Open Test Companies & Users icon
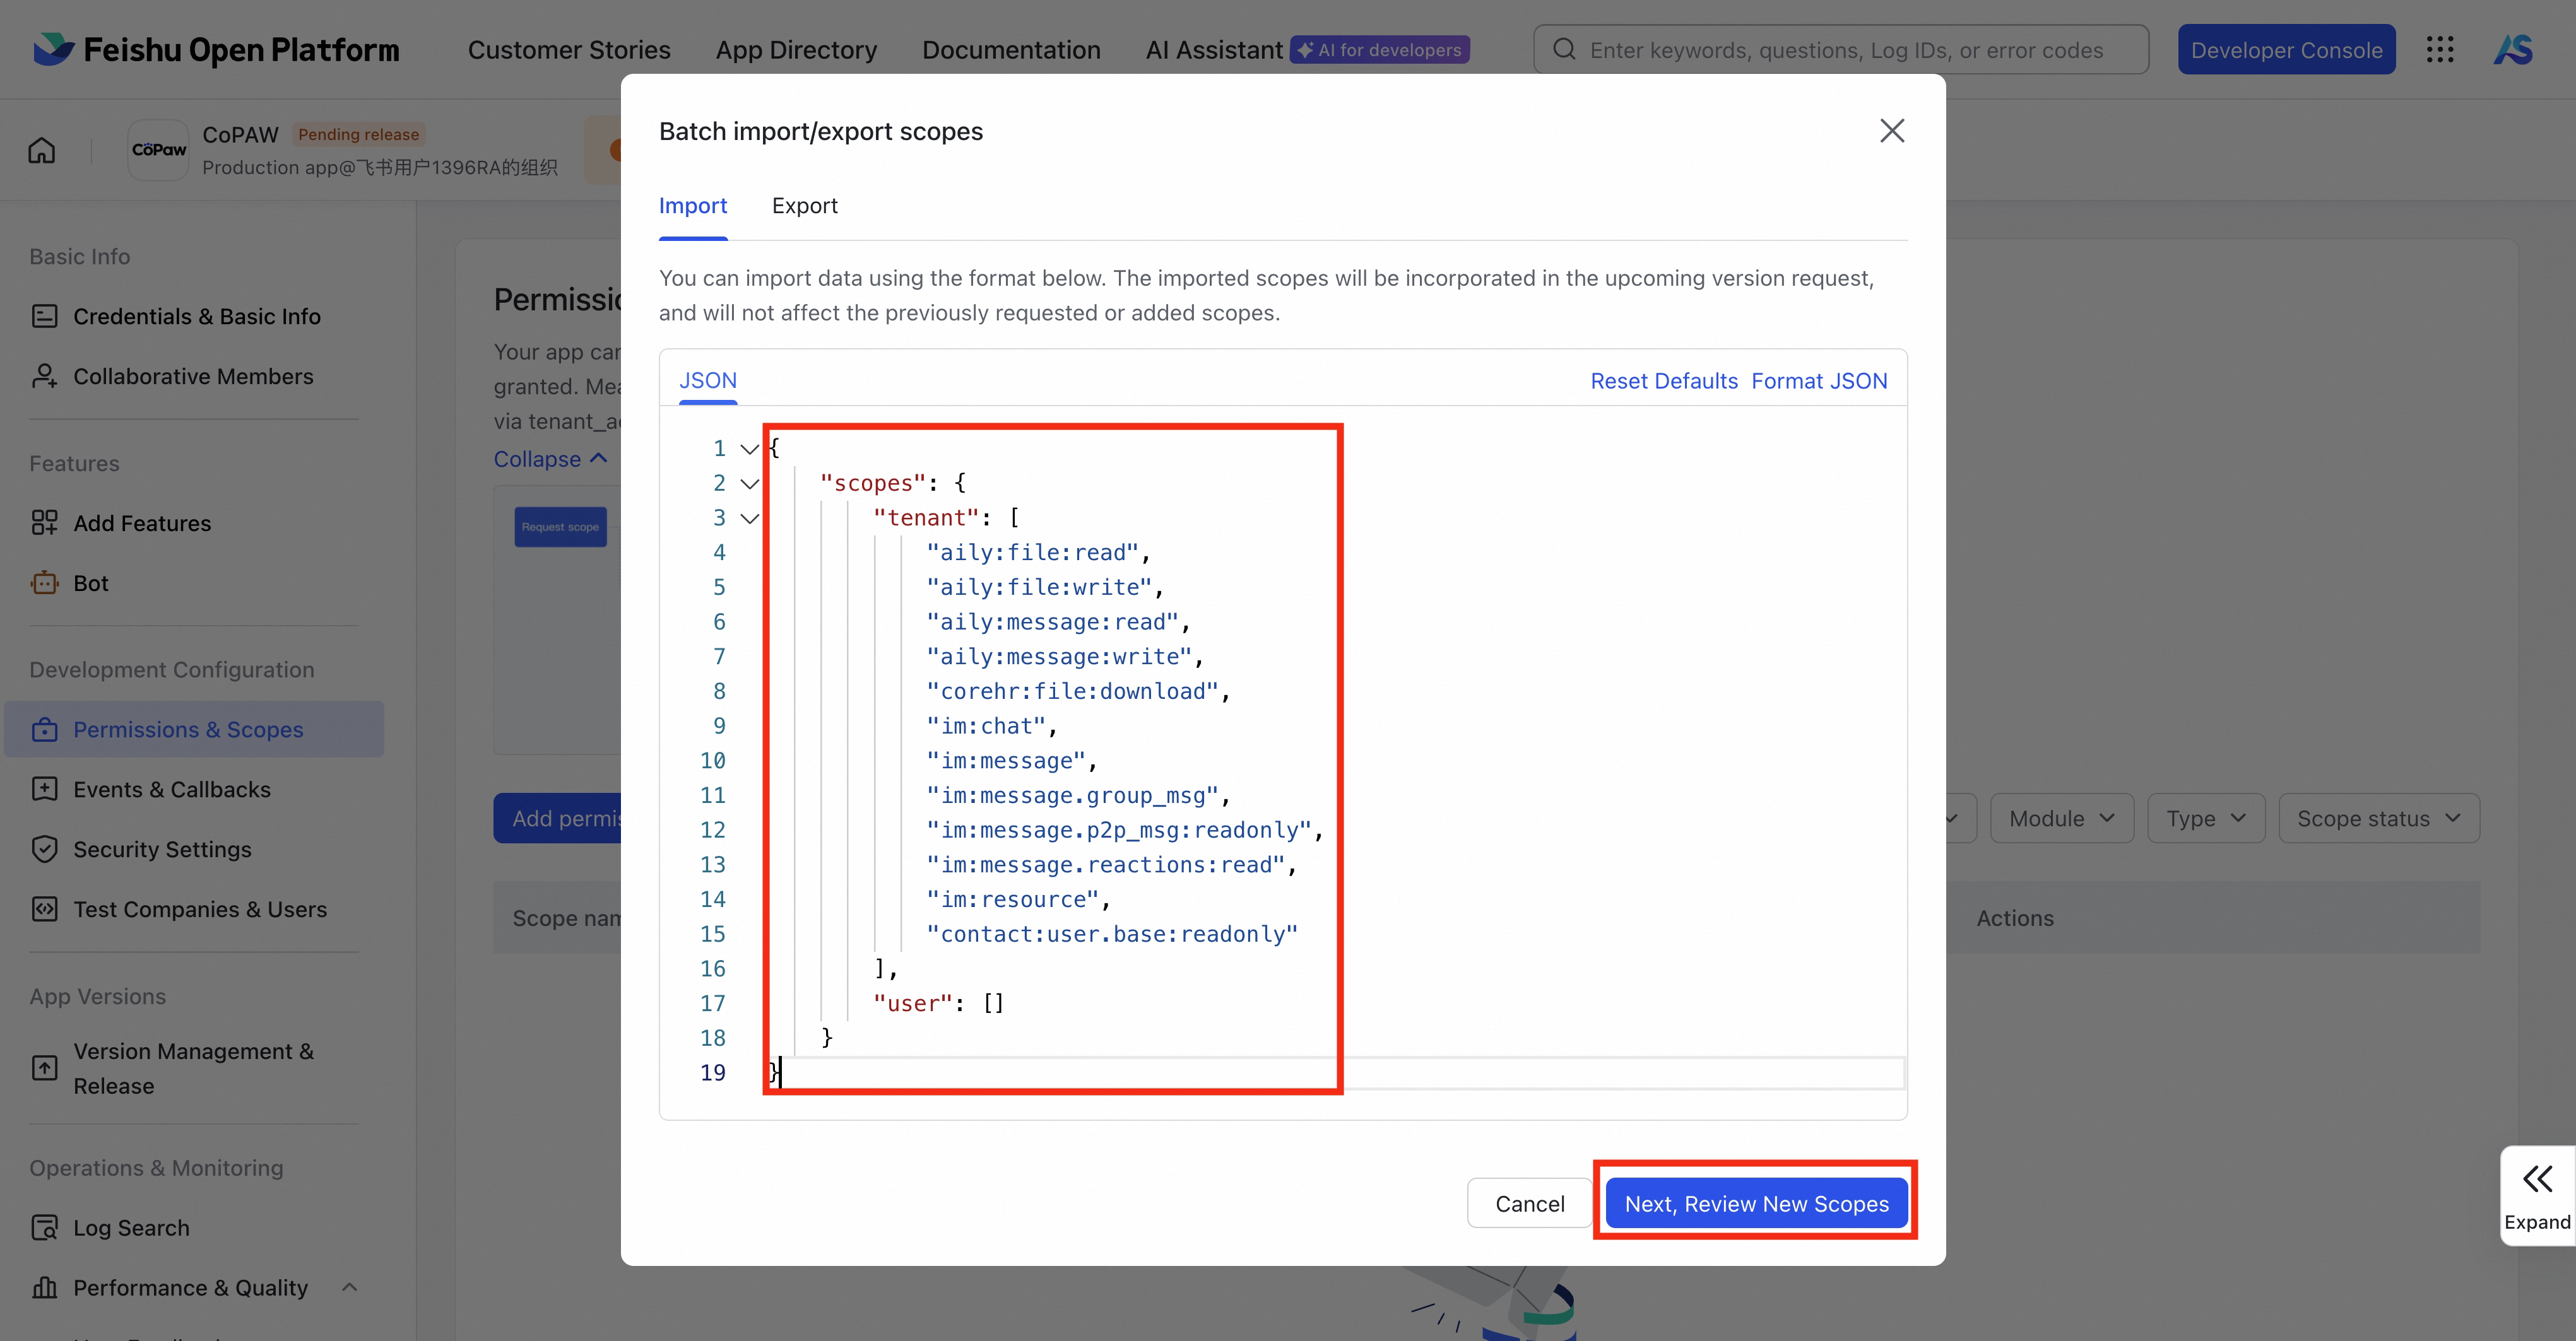The height and width of the screenshot is (1341, 2576). coord(46,908)
